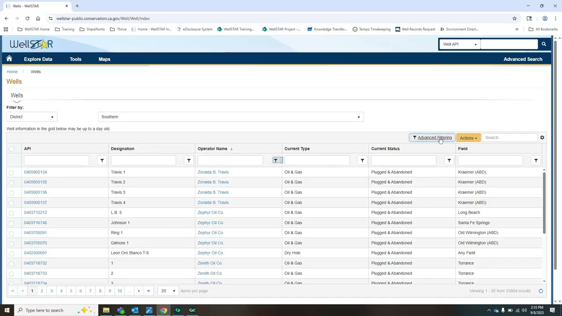Screen dimensions: 562x316
Task: Check the row for API 0403718732
Action: coord(11,263)
